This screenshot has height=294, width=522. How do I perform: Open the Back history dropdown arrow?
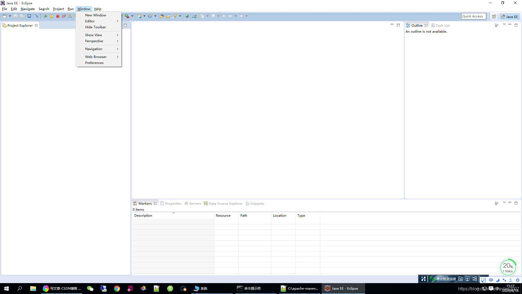tap(235, 16)
